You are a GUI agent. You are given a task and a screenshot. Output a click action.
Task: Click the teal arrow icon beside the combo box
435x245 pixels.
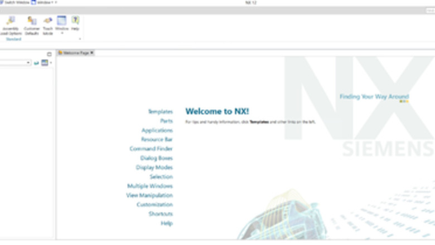click(37, 63)
